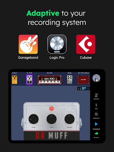
Task: Open the SLO 100 Cabinet
Action: [x=83, y=80]
